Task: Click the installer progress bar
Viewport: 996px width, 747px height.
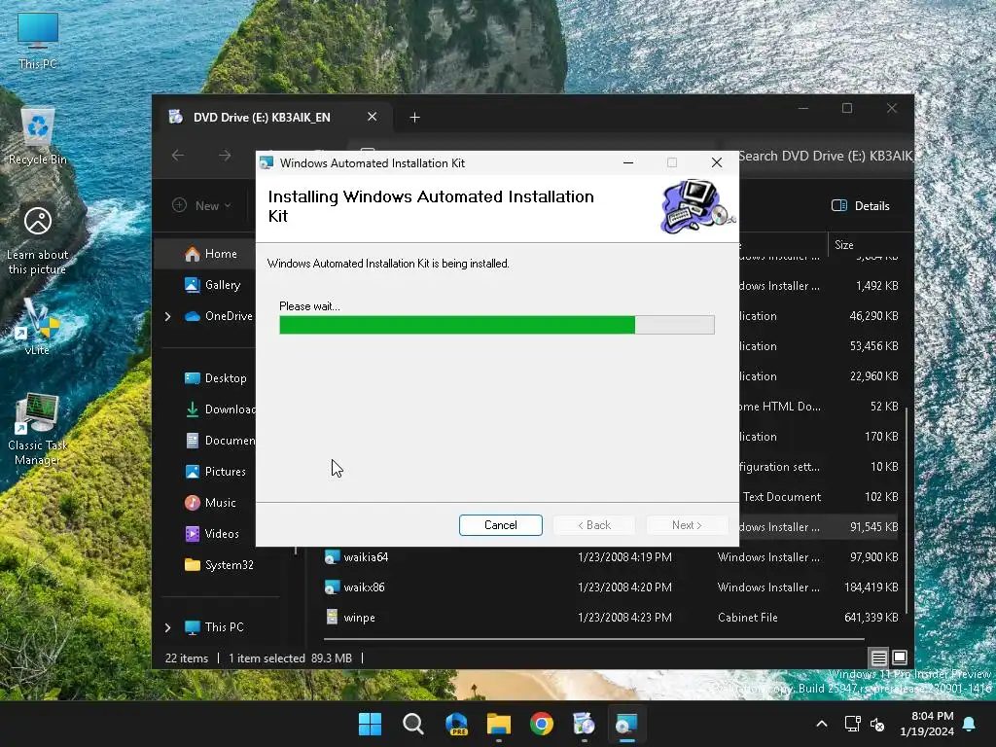Action: (497, 325)
